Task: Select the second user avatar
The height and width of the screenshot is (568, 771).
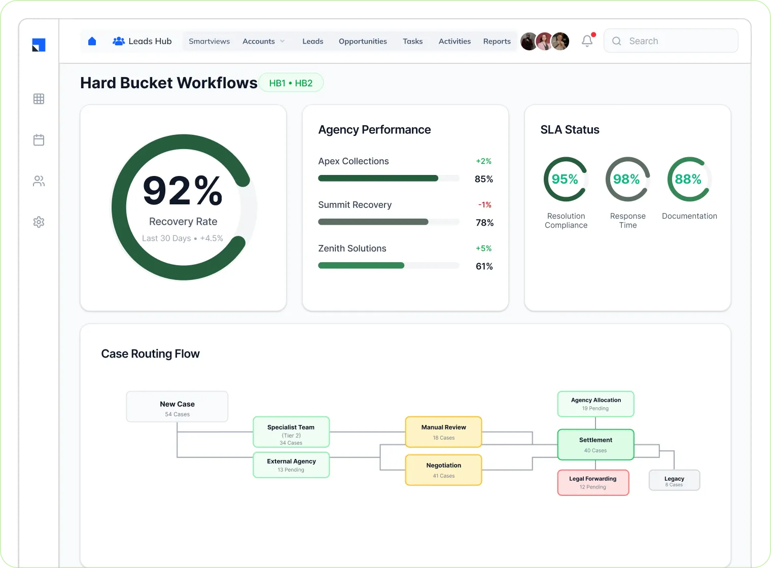Action: pos(544,41)
